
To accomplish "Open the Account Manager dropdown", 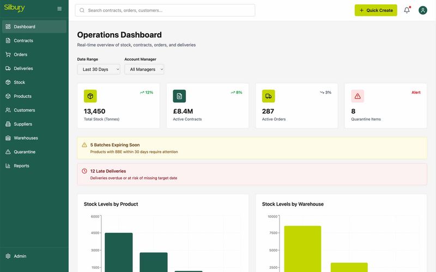I will pos(144,70).
